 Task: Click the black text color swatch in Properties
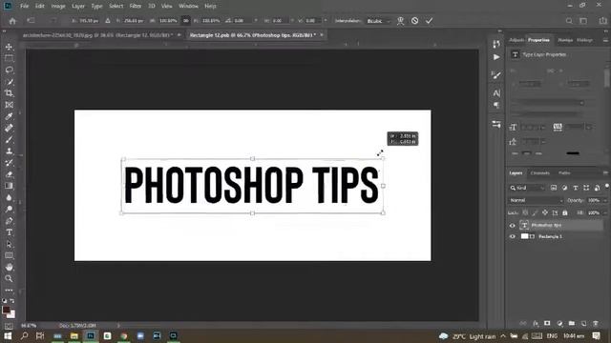click(x=573, y=153)
